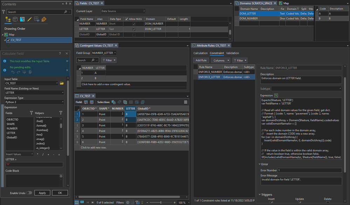Select List By Data Source icon
The image size is (350, 205).
pyautogui.click(x=15, y=19)
